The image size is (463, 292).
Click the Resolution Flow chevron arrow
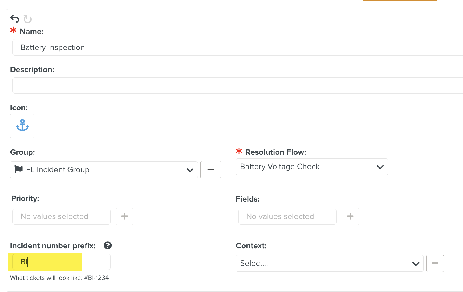pyautogui.click(x=380, y=167)
